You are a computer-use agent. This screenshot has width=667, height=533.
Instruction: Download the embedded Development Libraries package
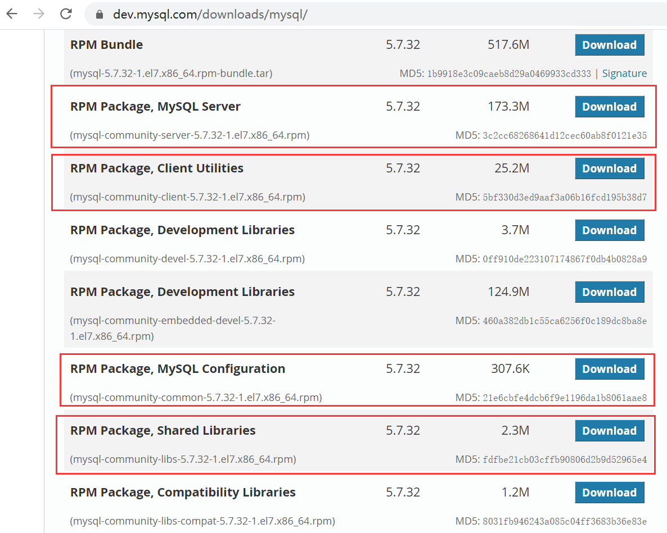[x=610, y=291]
